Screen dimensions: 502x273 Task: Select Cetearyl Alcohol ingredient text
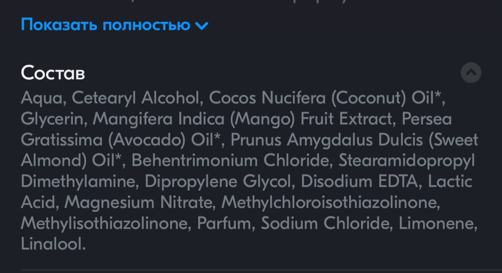point(136,98)
